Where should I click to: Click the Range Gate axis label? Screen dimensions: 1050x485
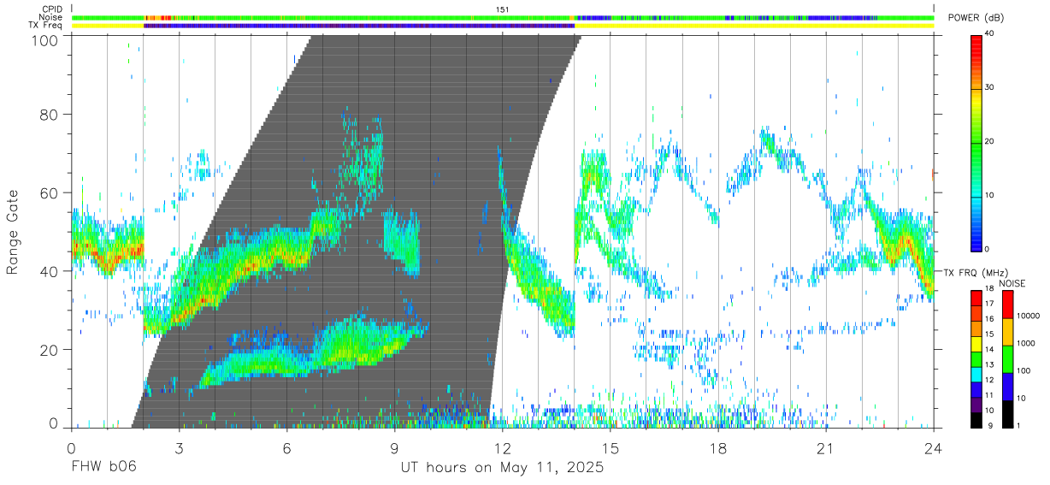click(14, 232)
